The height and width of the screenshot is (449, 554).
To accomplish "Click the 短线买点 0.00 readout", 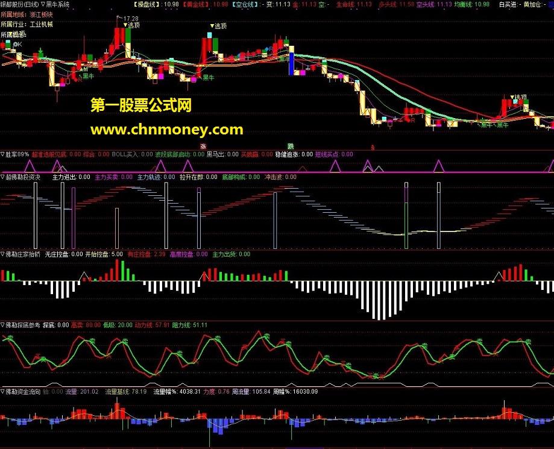I will pos(334,154).
